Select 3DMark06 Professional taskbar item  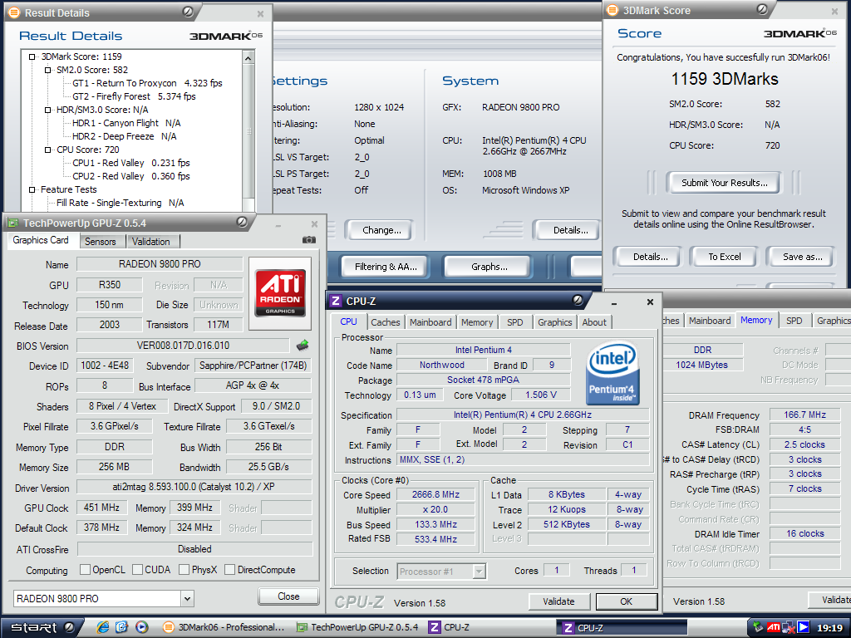[x=224, y=627]
